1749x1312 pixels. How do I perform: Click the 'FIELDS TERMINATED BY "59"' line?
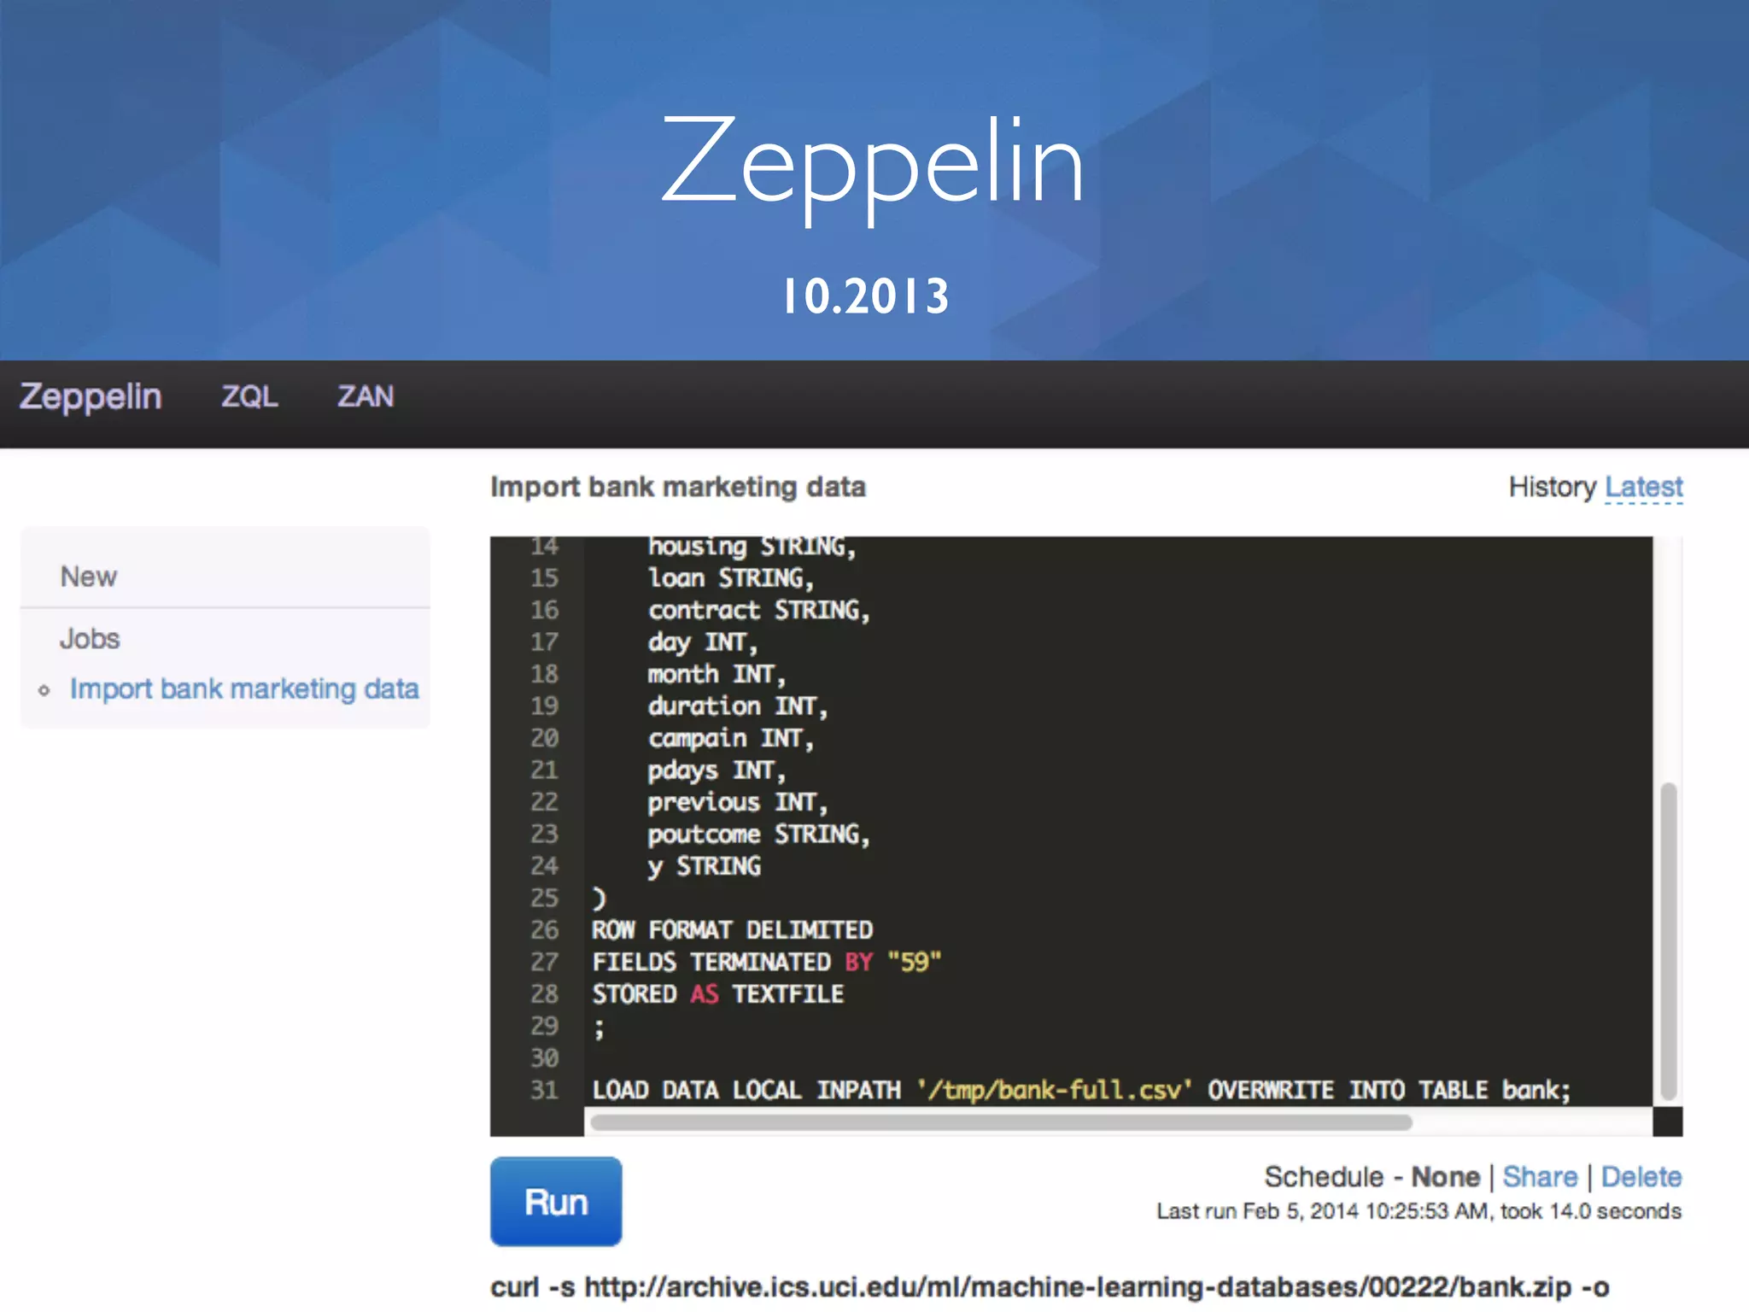click(x=766, y=962)
